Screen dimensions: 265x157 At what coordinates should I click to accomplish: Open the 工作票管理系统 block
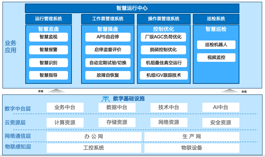tap(108, 19)
